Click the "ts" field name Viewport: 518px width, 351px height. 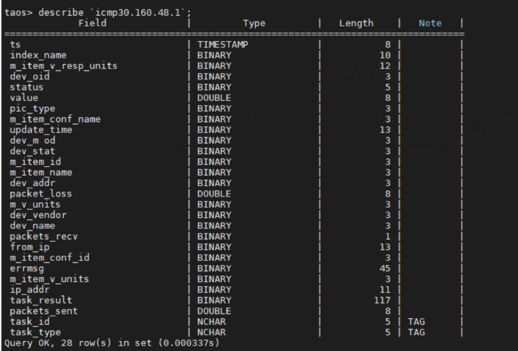coord(15,45)
